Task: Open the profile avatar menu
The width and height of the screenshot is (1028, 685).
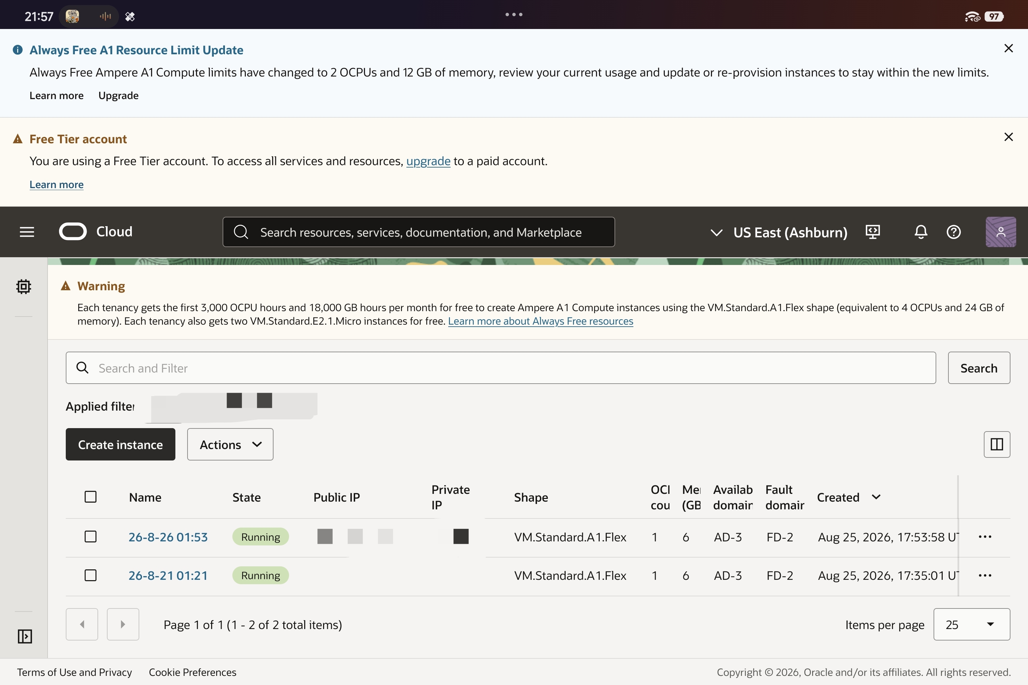Action: tap(1000, 232)
